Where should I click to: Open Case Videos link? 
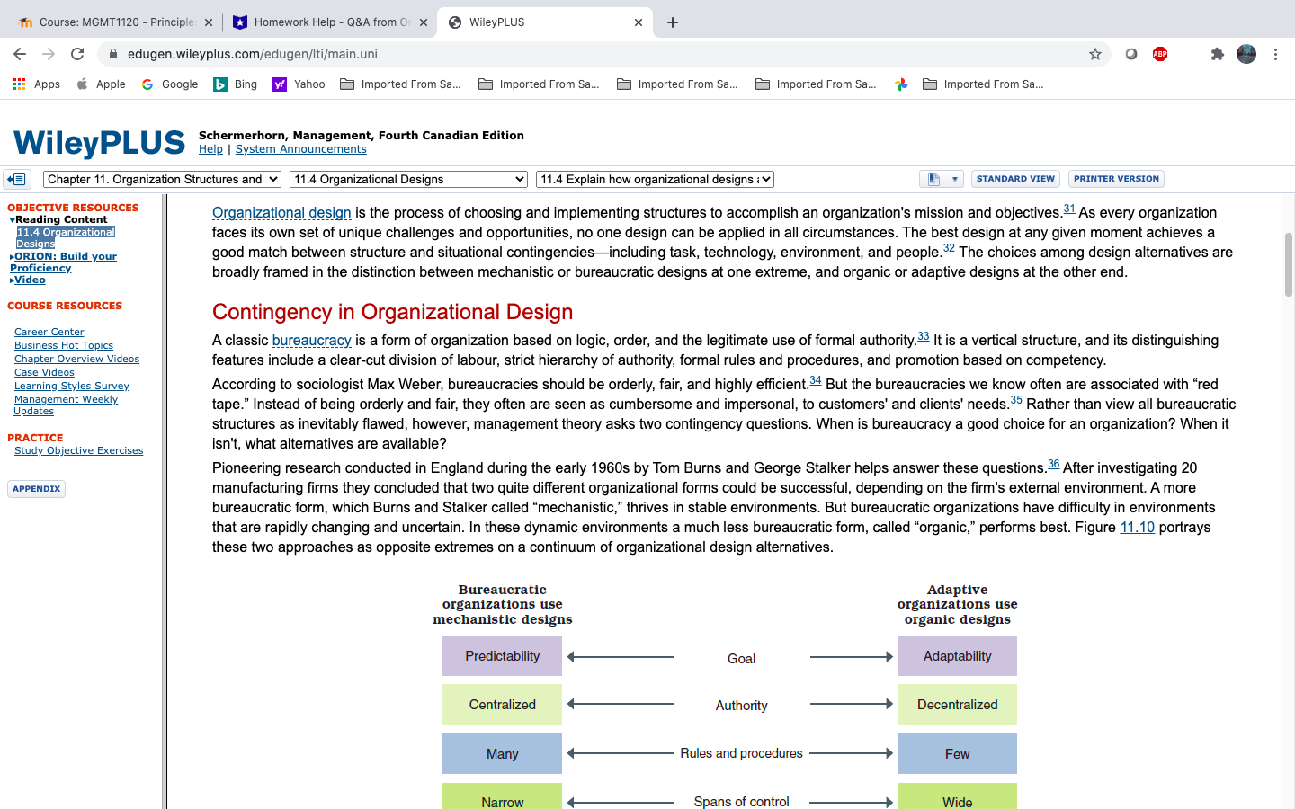(44, 372)
